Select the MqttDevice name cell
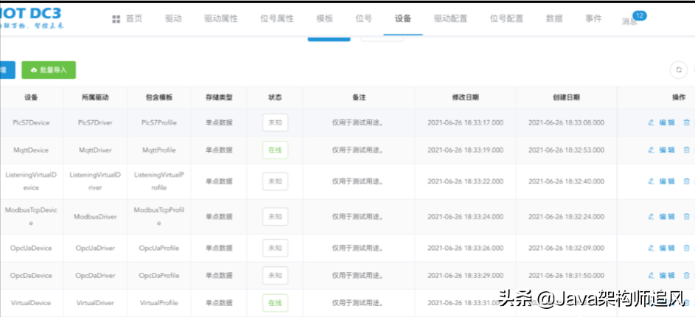The width and height of the screenshot is (695, 317). click(31, 150)
